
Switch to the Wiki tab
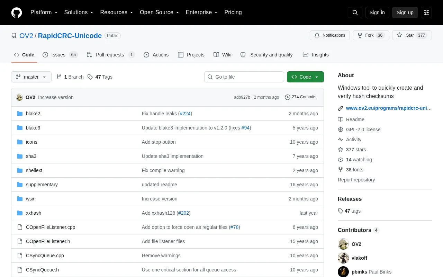point(223,55)
